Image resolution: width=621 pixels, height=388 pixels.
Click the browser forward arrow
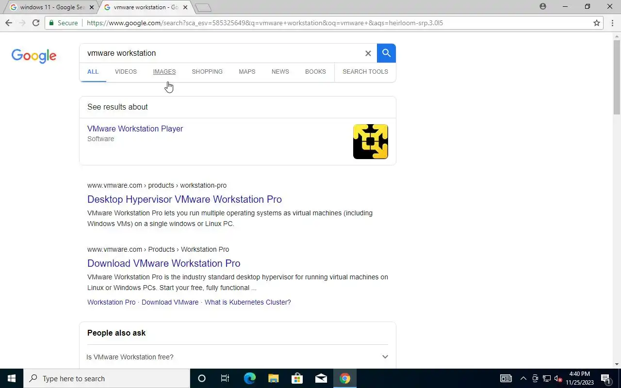click(x=22, y=23)
